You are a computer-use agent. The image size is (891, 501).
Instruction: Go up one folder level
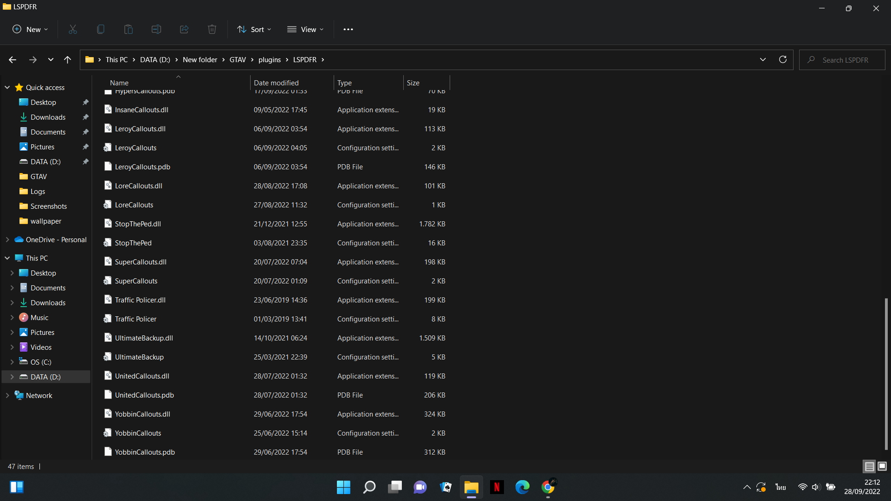67,60
